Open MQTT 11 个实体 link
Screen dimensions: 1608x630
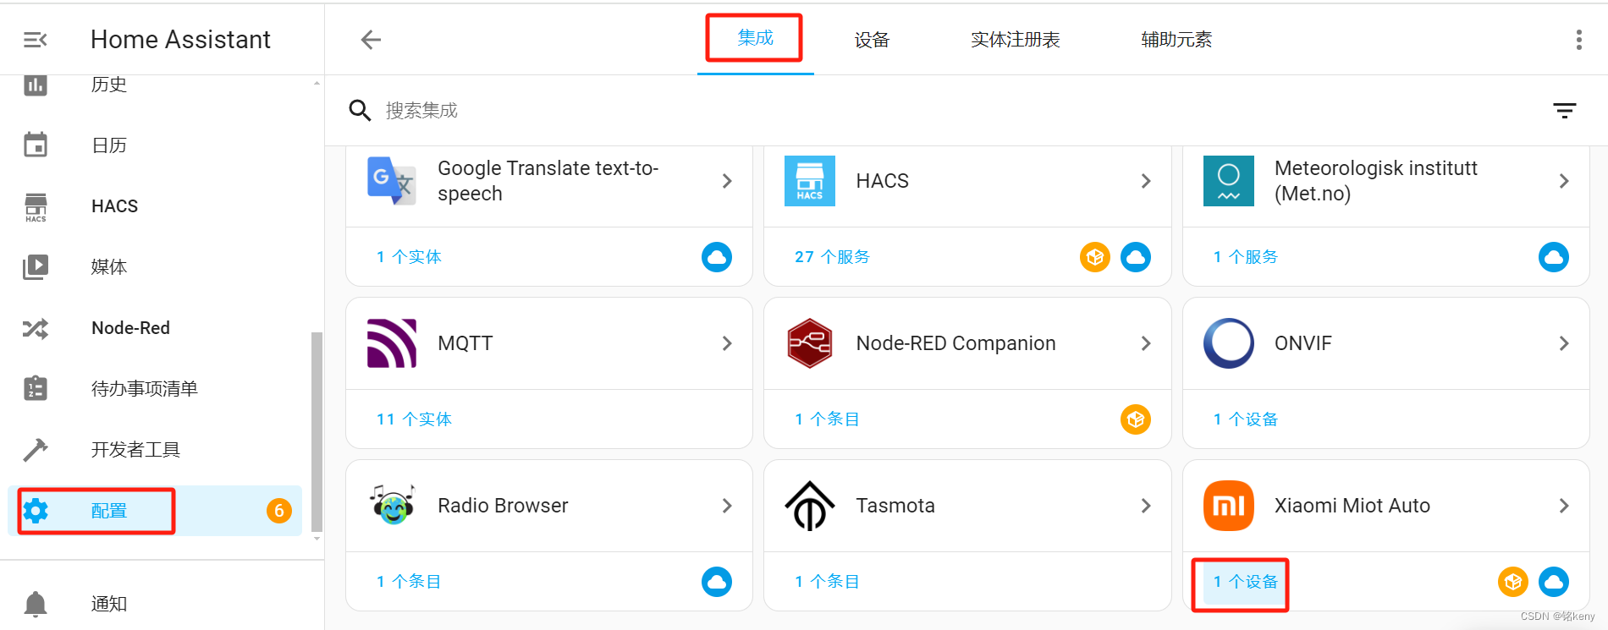point(414,419)
